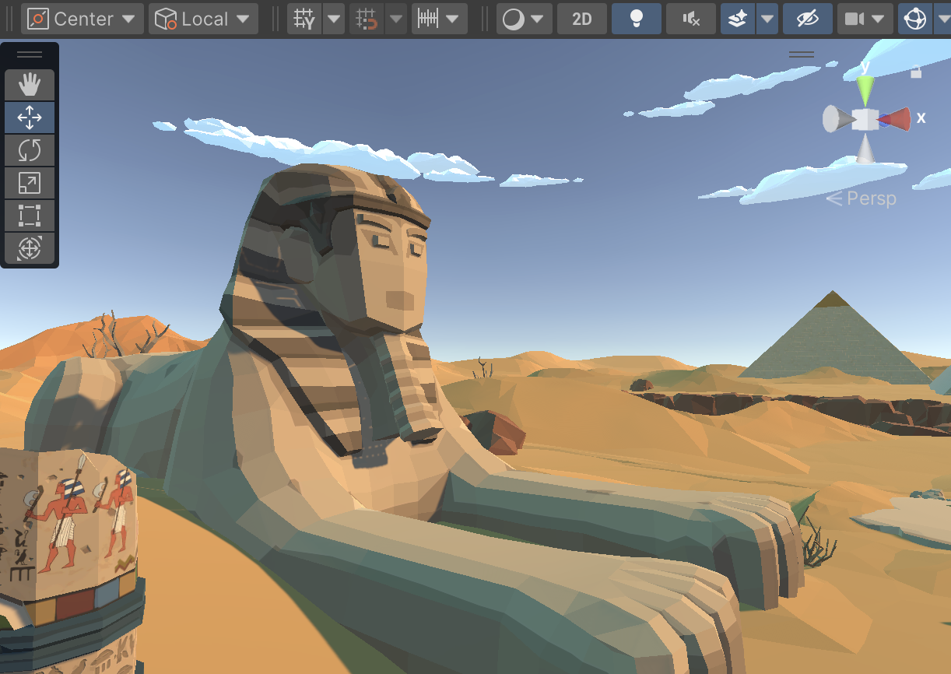Image resolution: width=951 pixels, height=674 pixels.
Task: Select the Scale tool
Action: coord(30,183)
